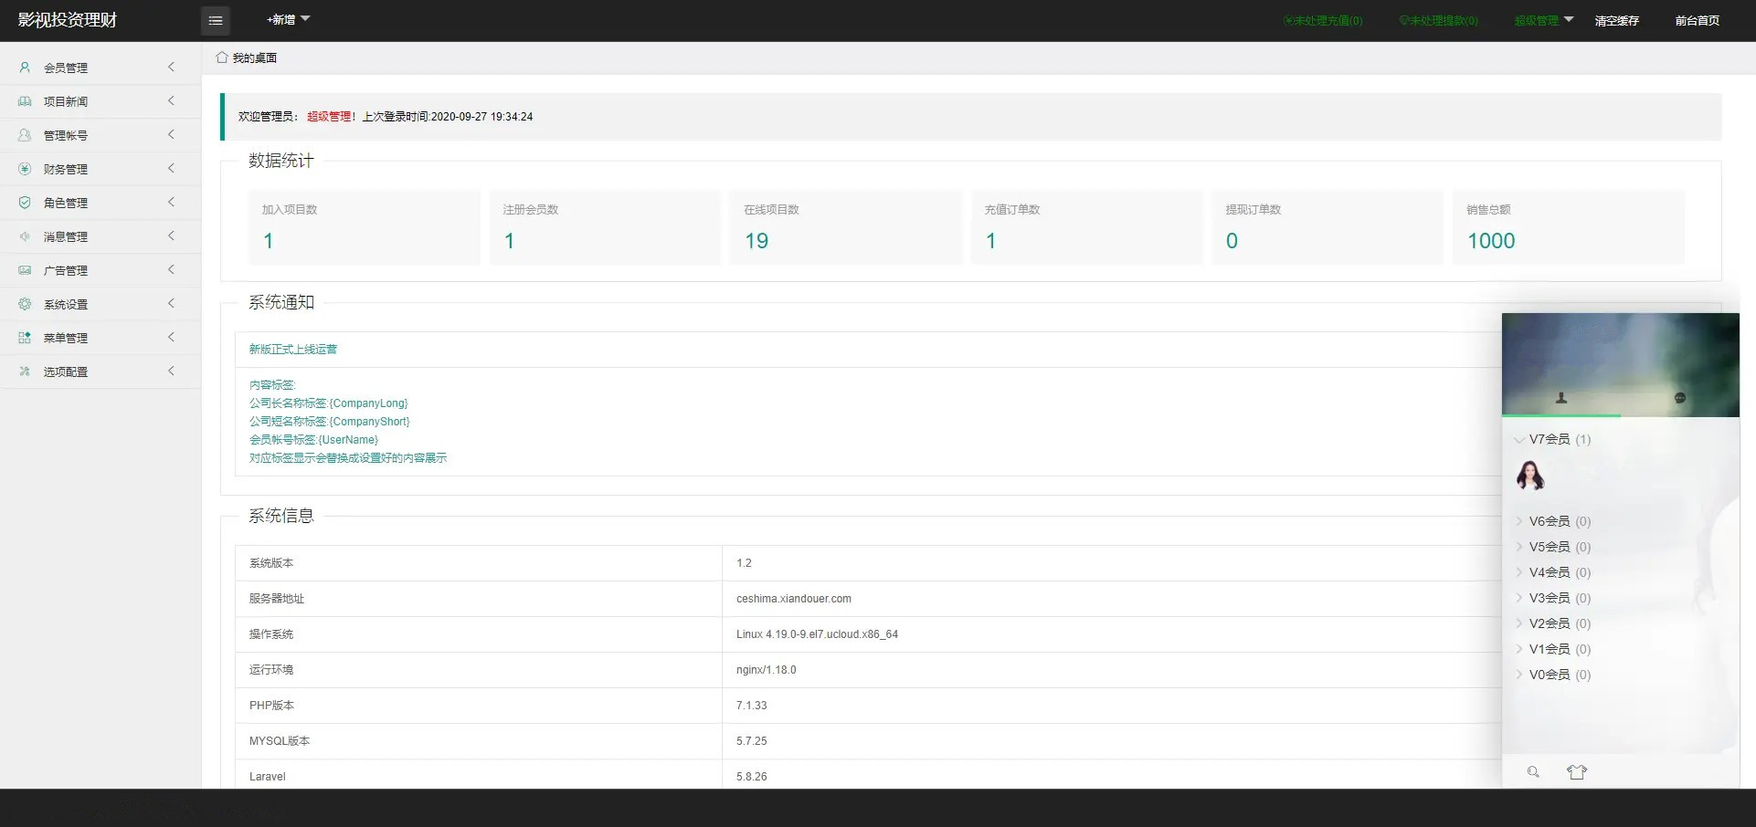Toggle the sidebar with the hamburger icon
The image size is (1756, 827).
click(216, 20)
